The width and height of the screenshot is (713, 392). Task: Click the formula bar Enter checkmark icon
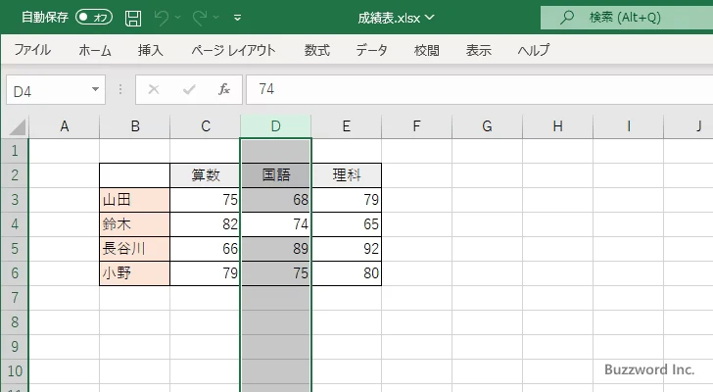189,89
